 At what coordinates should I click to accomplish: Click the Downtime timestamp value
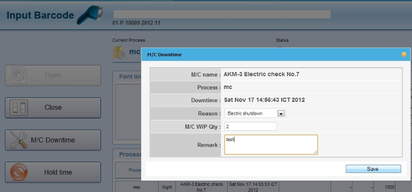264,100
